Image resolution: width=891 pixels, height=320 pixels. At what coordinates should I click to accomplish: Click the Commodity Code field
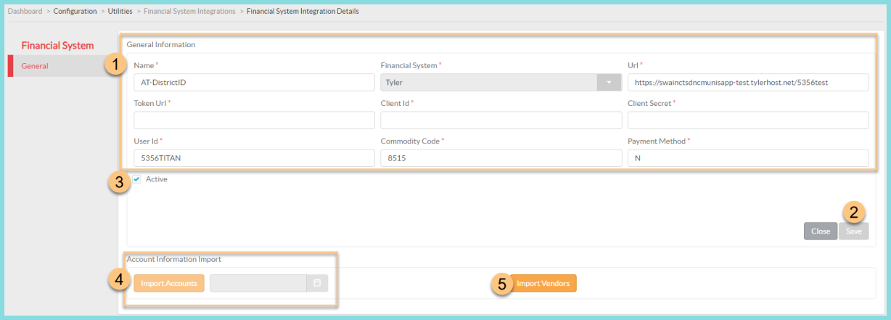(501, 158)
